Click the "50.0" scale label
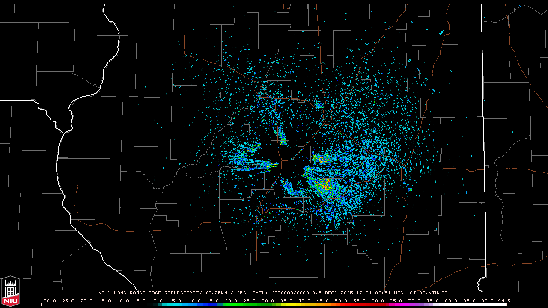The image size is (548, 308). pyautogui.click(x=341, y=301)
